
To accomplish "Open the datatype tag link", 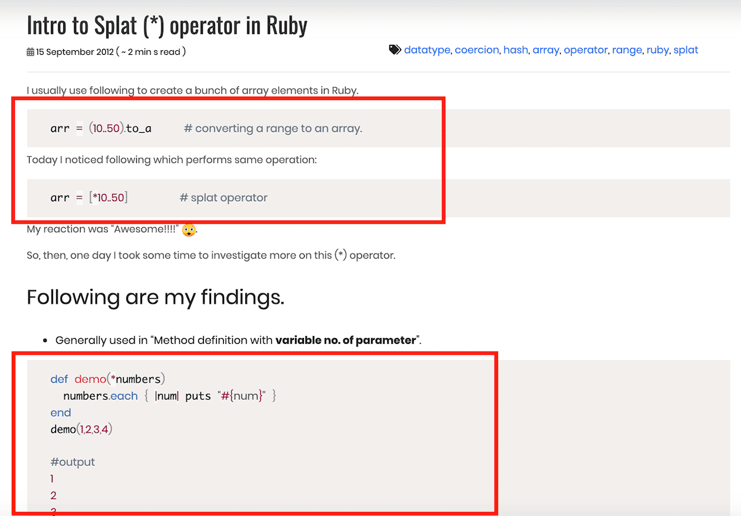I will coord(427,50).
